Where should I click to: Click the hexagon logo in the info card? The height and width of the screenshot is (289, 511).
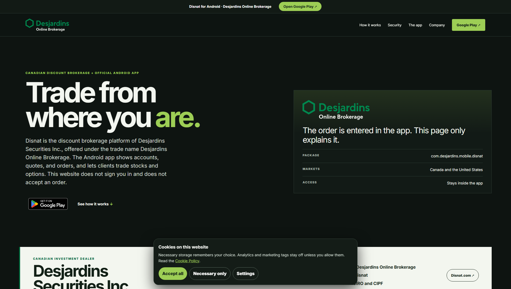pos(309,107)
